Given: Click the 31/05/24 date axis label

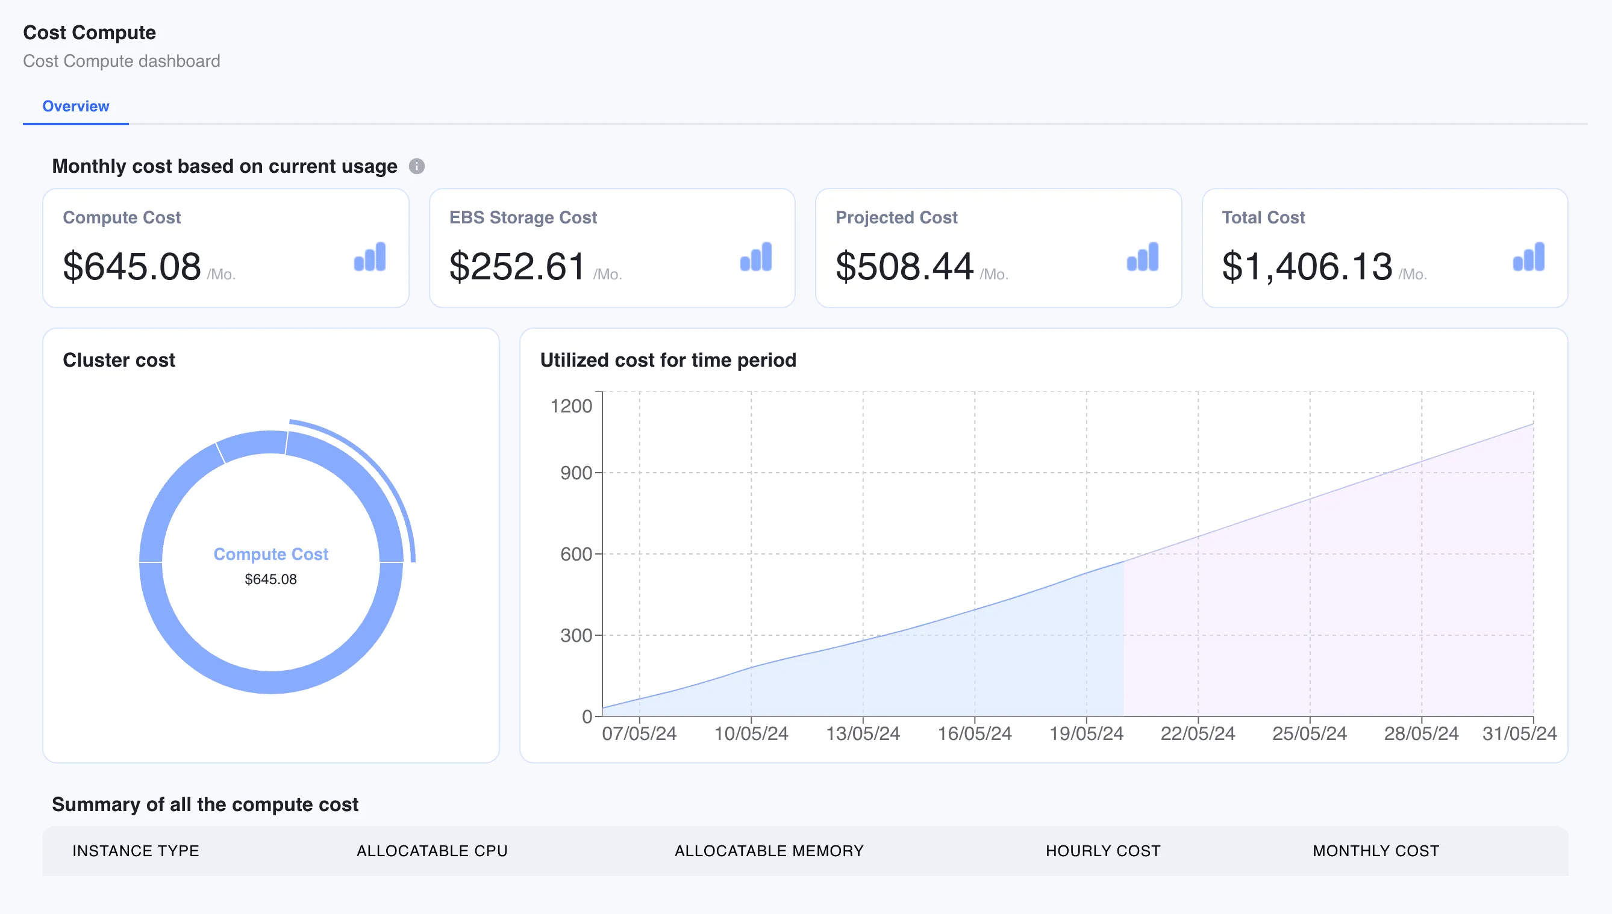Looking at the screenshot, I should pos(1520,733).
